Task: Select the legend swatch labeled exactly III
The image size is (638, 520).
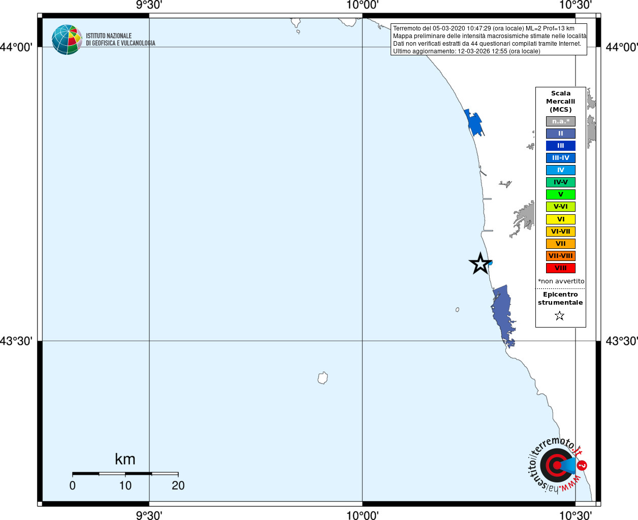Action: click(561, 146)
